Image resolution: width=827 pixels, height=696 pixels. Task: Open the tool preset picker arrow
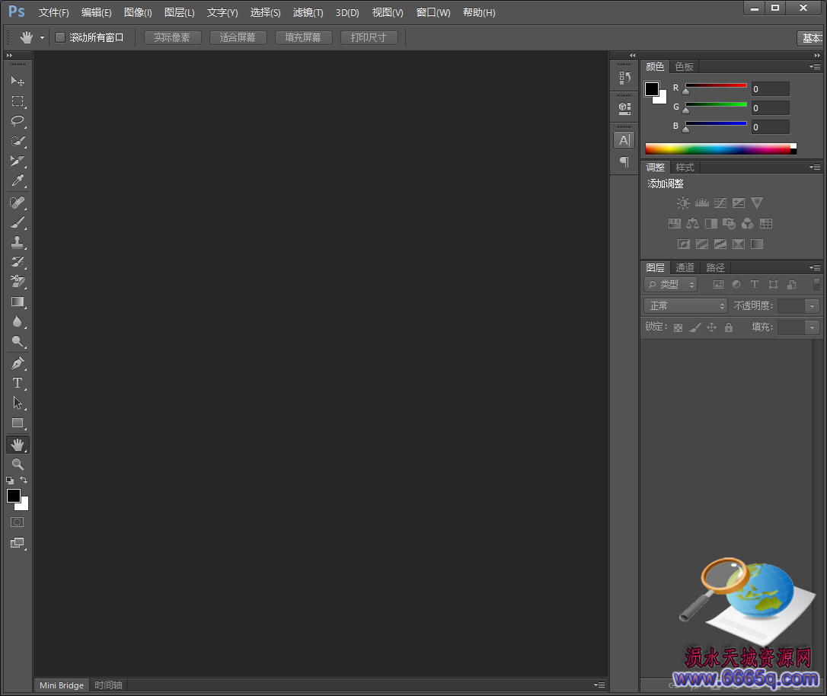(x=42, y=37)
